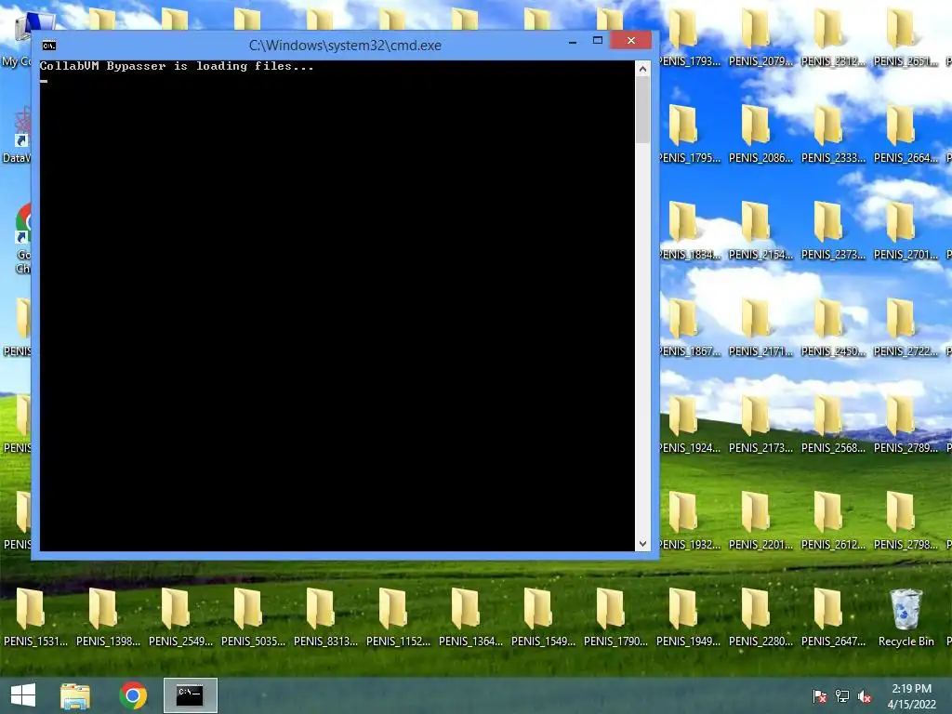
Task: Select the PENIS_2079... folder
Action: pos(760,37)
